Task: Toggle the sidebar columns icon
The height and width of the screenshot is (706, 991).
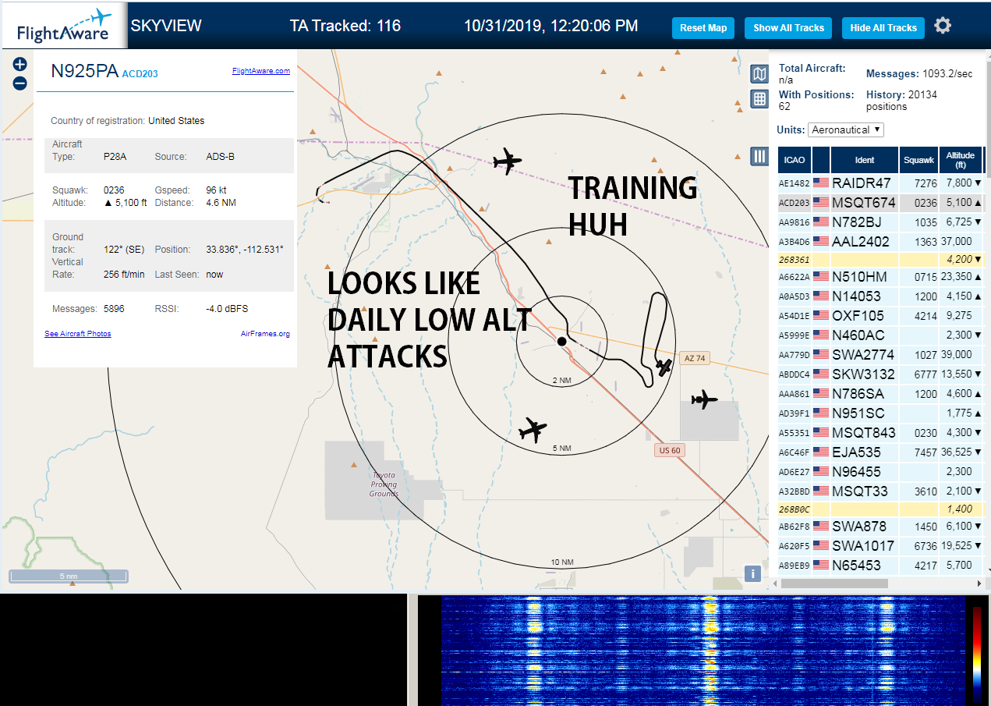Action: [759, 156]
